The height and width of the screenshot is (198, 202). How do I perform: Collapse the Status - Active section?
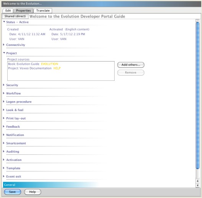point(4,22)
